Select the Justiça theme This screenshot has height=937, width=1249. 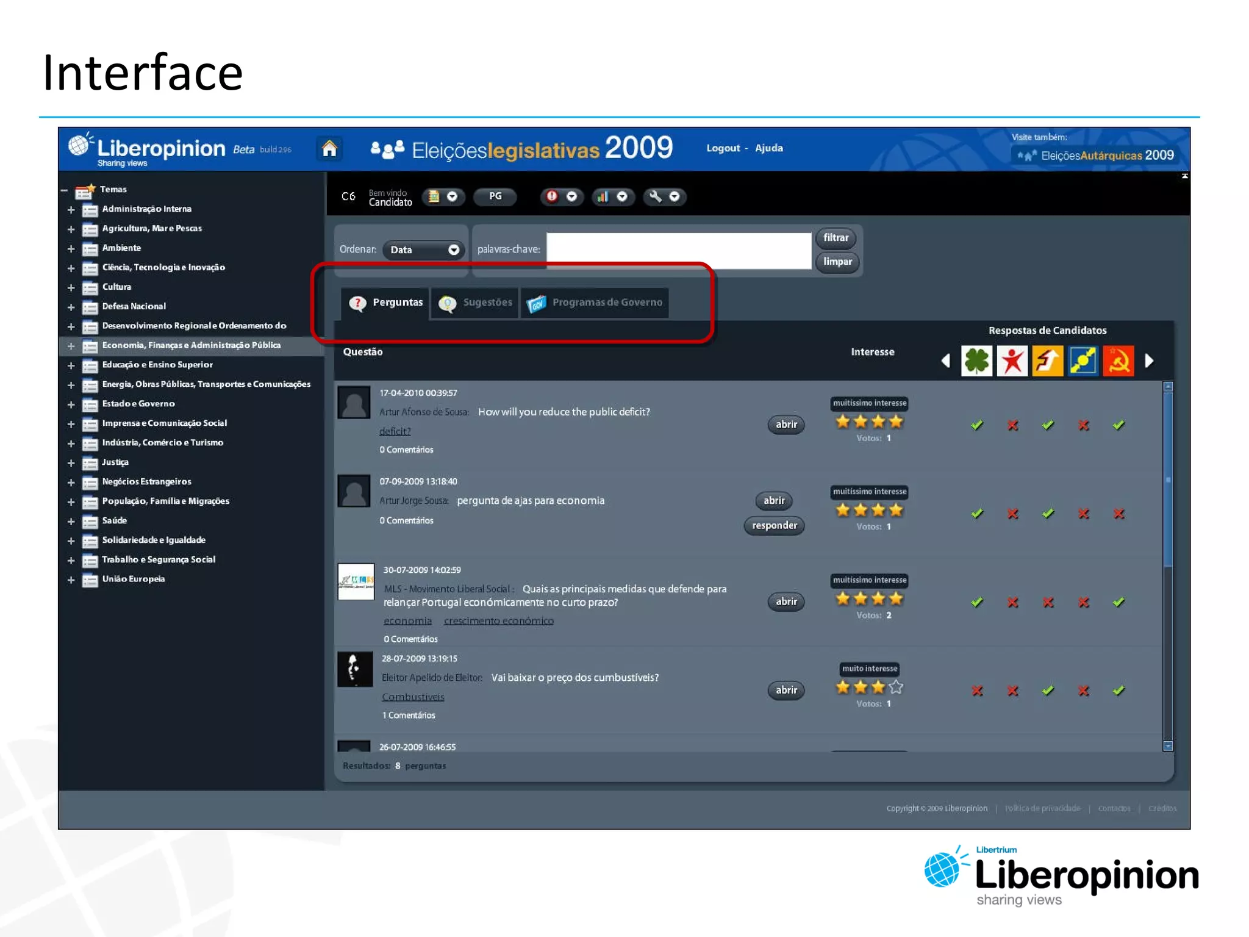[x=115, y=462]
